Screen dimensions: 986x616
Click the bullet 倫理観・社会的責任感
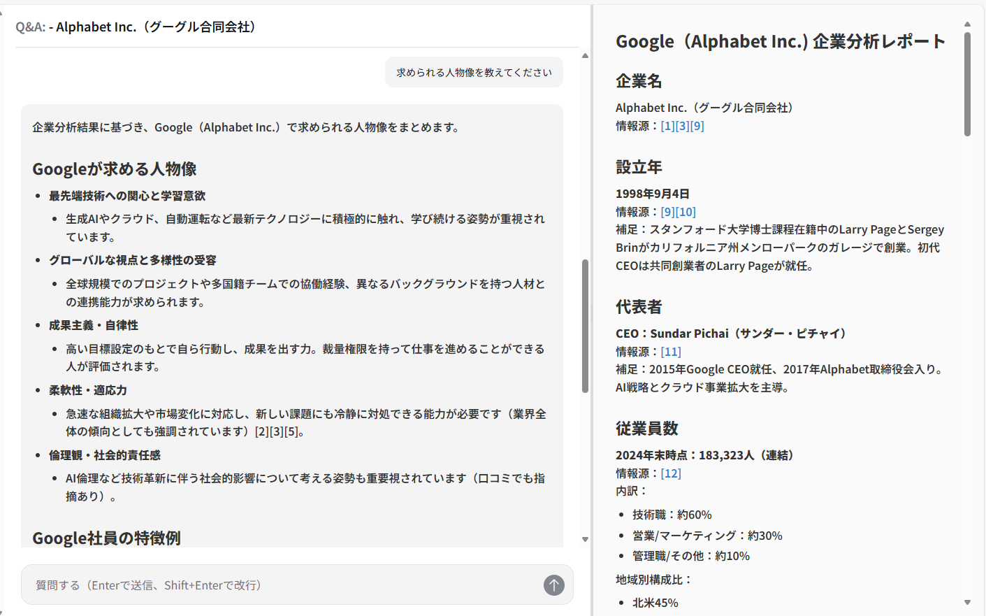[105, 455]
